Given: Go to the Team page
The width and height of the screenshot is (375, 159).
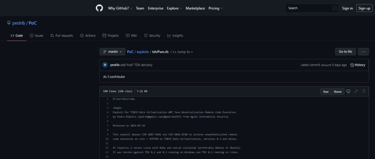Looking at the screenshot, I should click(140, 8).
